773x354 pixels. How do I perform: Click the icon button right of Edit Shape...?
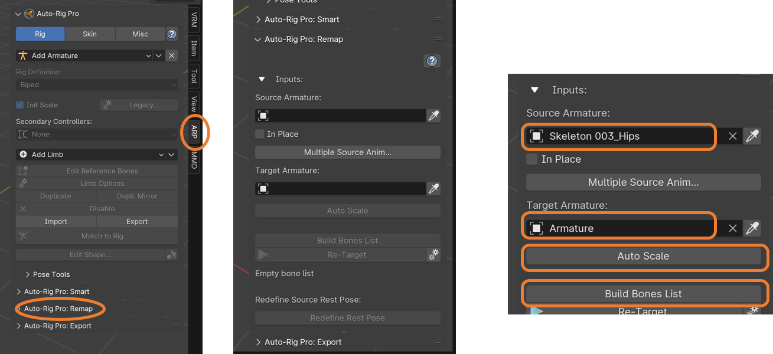point(171,255)
